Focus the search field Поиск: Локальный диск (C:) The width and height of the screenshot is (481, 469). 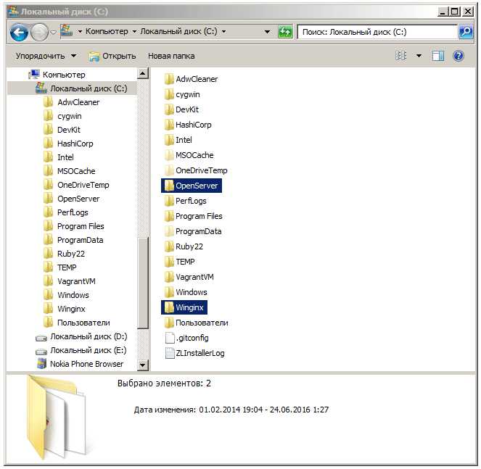point(377,32)
